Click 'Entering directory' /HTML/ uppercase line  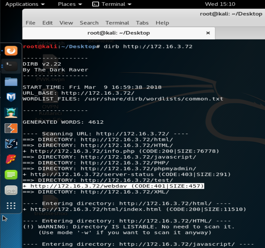coord(126,221)
